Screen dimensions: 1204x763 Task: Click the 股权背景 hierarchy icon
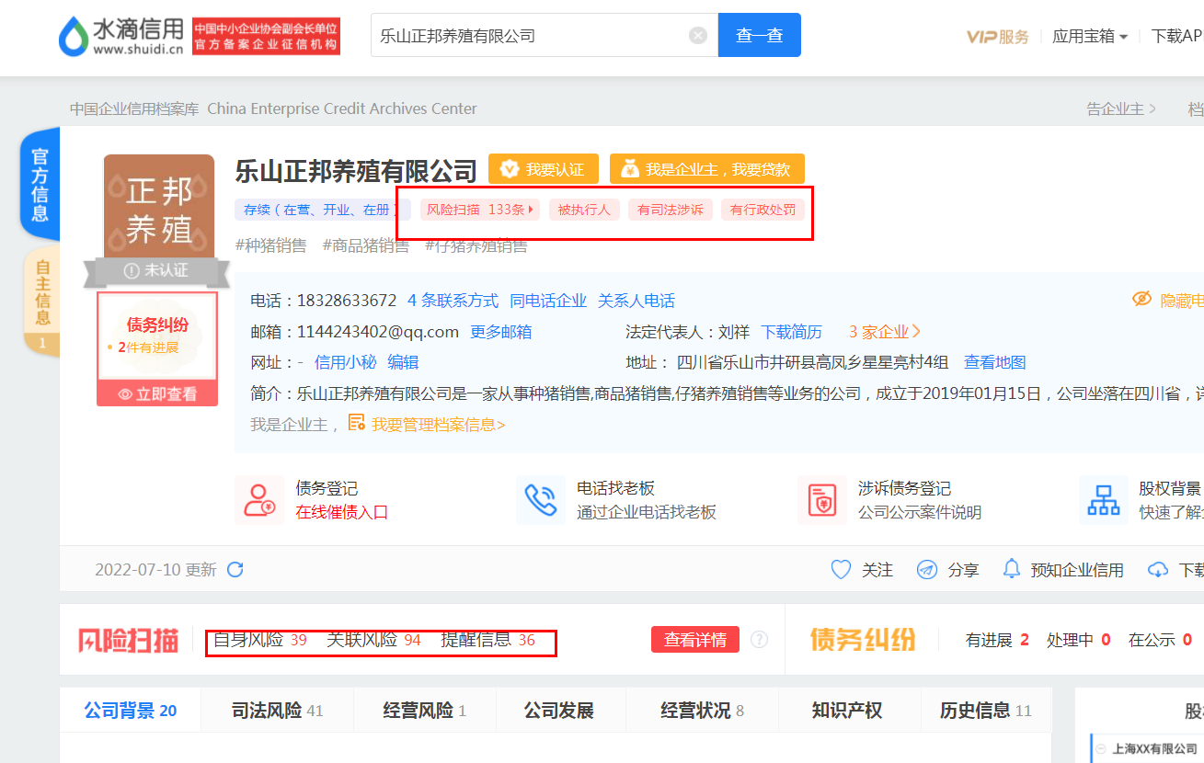click(1104, 499)
